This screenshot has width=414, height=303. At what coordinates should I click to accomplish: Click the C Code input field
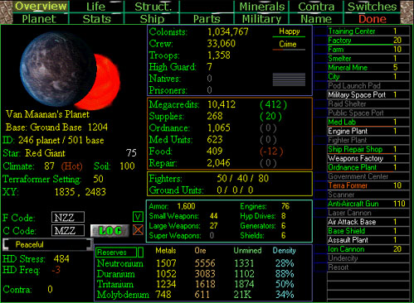[68, 230]
